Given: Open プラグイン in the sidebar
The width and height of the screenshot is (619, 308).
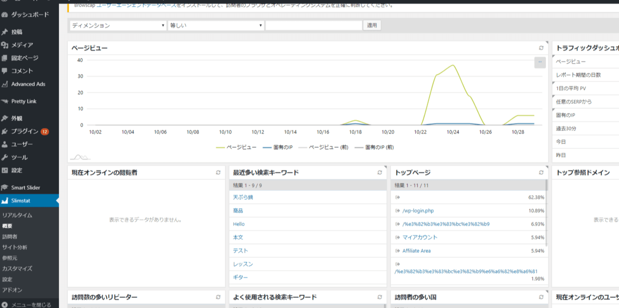Looking at the screenshot, I should coord(25,131).
